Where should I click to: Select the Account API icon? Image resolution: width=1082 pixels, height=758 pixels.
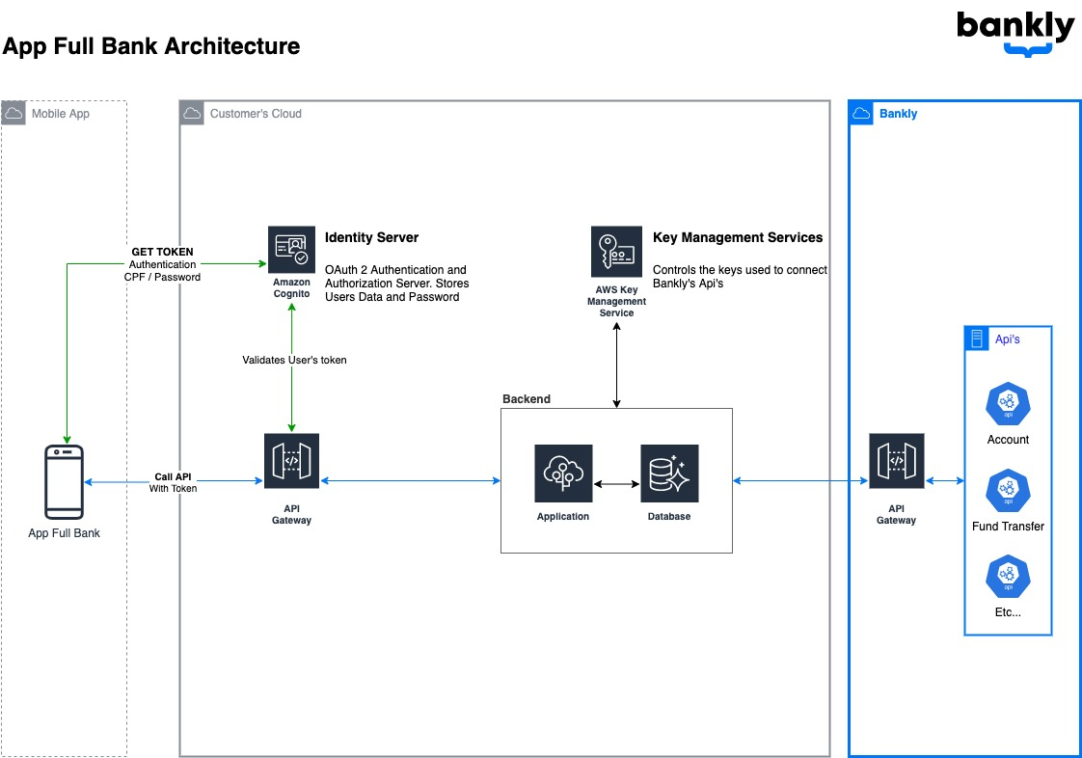click(x=1007, y=403)
